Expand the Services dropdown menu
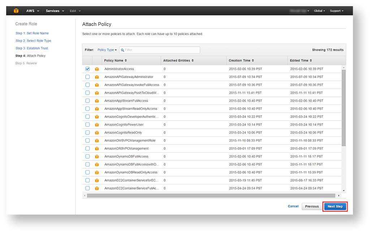This screenshot has height=233, width=371. tap(55, 11)
